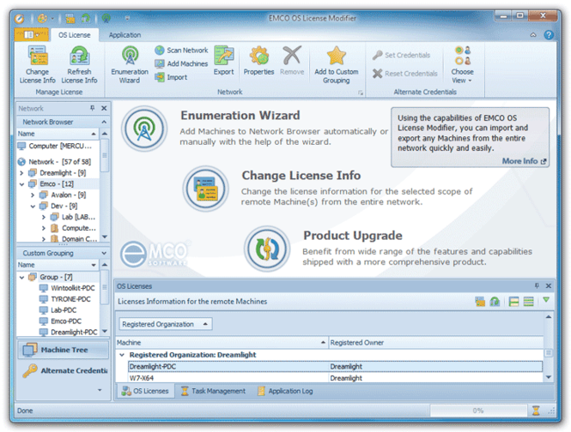
Task: Open Change License Info in ribbon
Action: tap(37, 65)
